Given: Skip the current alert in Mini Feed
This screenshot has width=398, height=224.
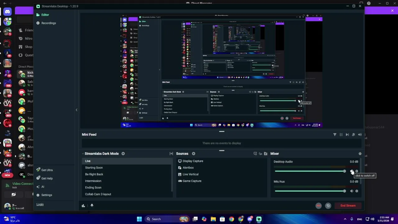Looking at the screenshot, I should tap(347, 135).
